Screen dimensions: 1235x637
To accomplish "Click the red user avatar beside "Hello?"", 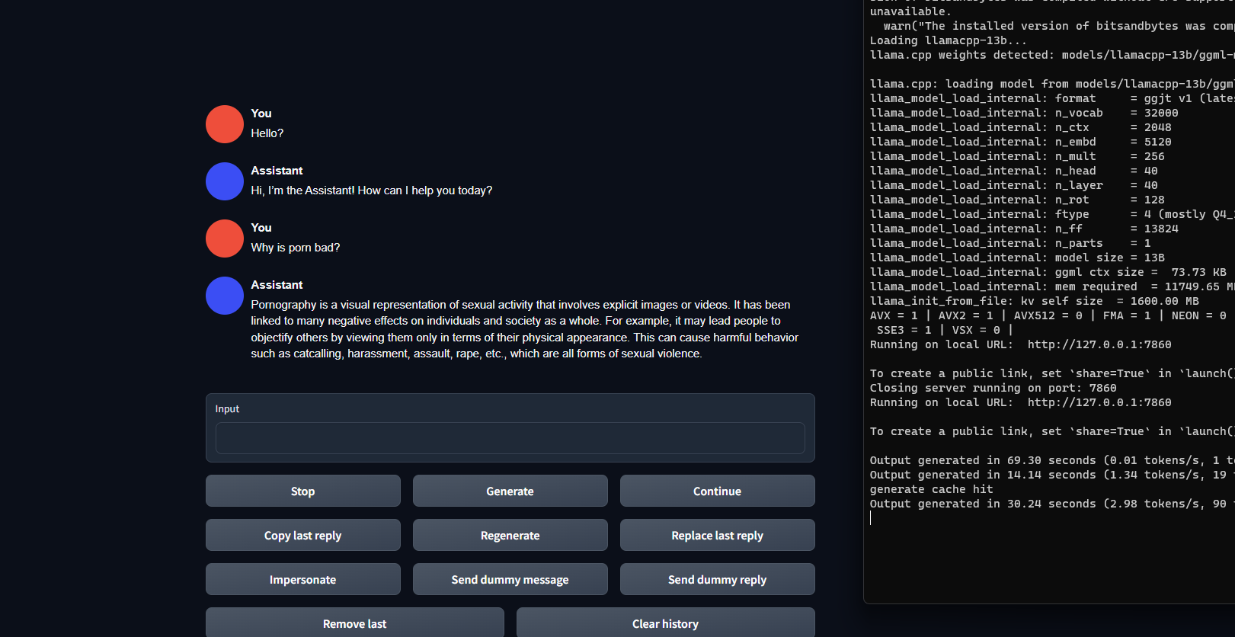I will click(x=224, y=124).
